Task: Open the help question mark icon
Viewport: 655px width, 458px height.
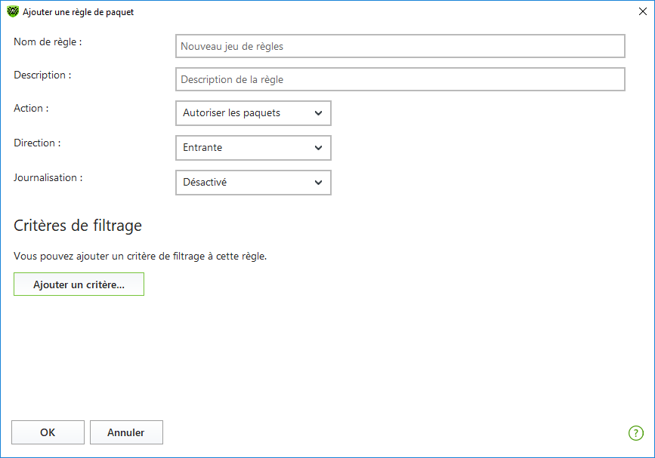Action: [636, 433]
